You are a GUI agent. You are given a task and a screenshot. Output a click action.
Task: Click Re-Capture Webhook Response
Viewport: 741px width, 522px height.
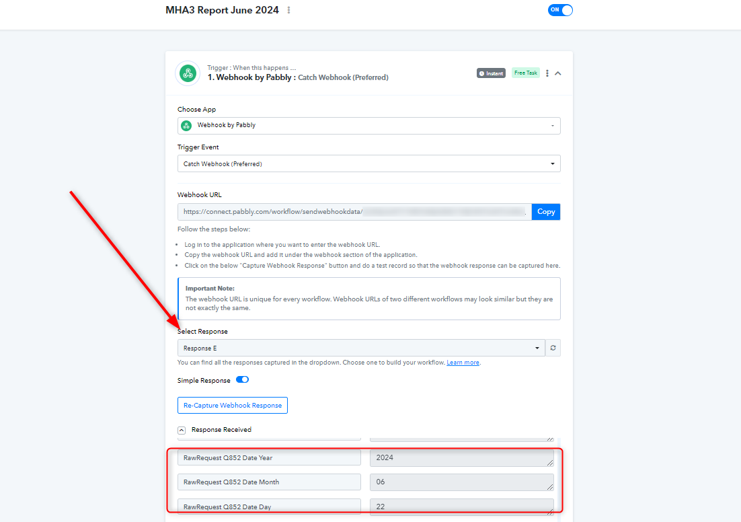233,405
